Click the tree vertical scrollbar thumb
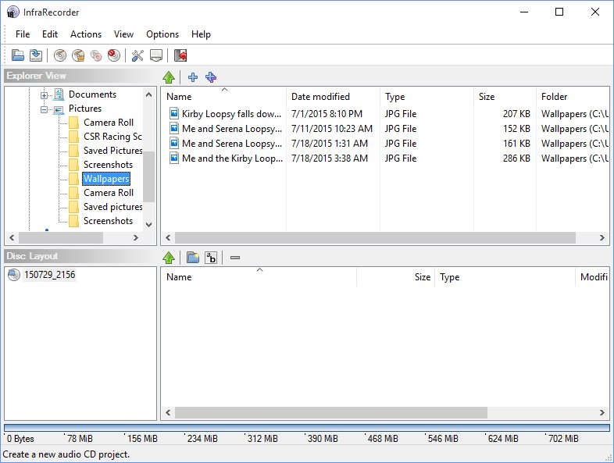 (148, 176)
